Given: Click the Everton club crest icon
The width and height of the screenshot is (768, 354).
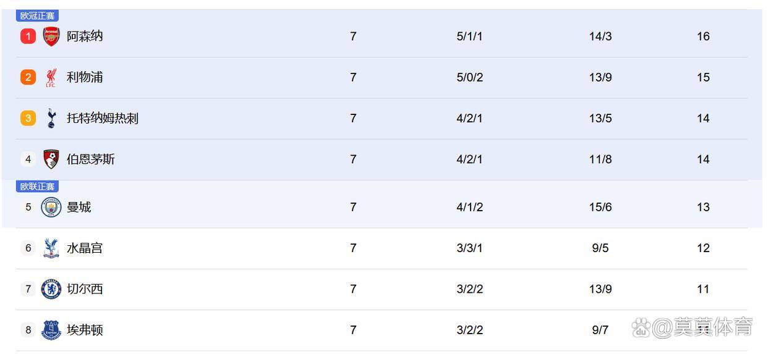Looking at the screenshot, I should (x=51, y=330).
